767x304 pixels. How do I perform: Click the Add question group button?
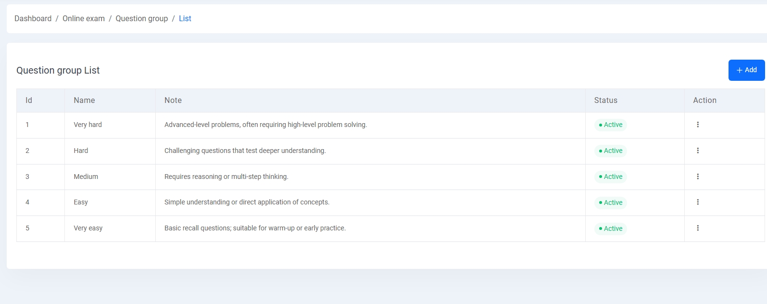746,70
